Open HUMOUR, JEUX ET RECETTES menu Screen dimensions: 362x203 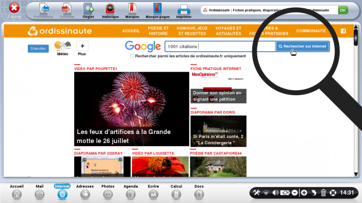click(x=192, y=31)
